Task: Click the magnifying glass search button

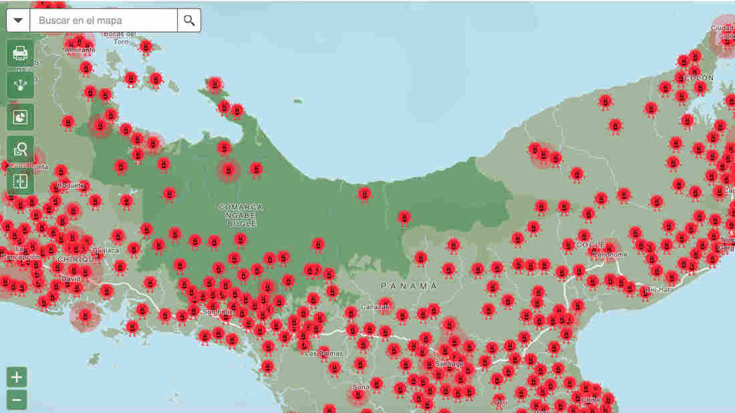Action: coord(189,20)
